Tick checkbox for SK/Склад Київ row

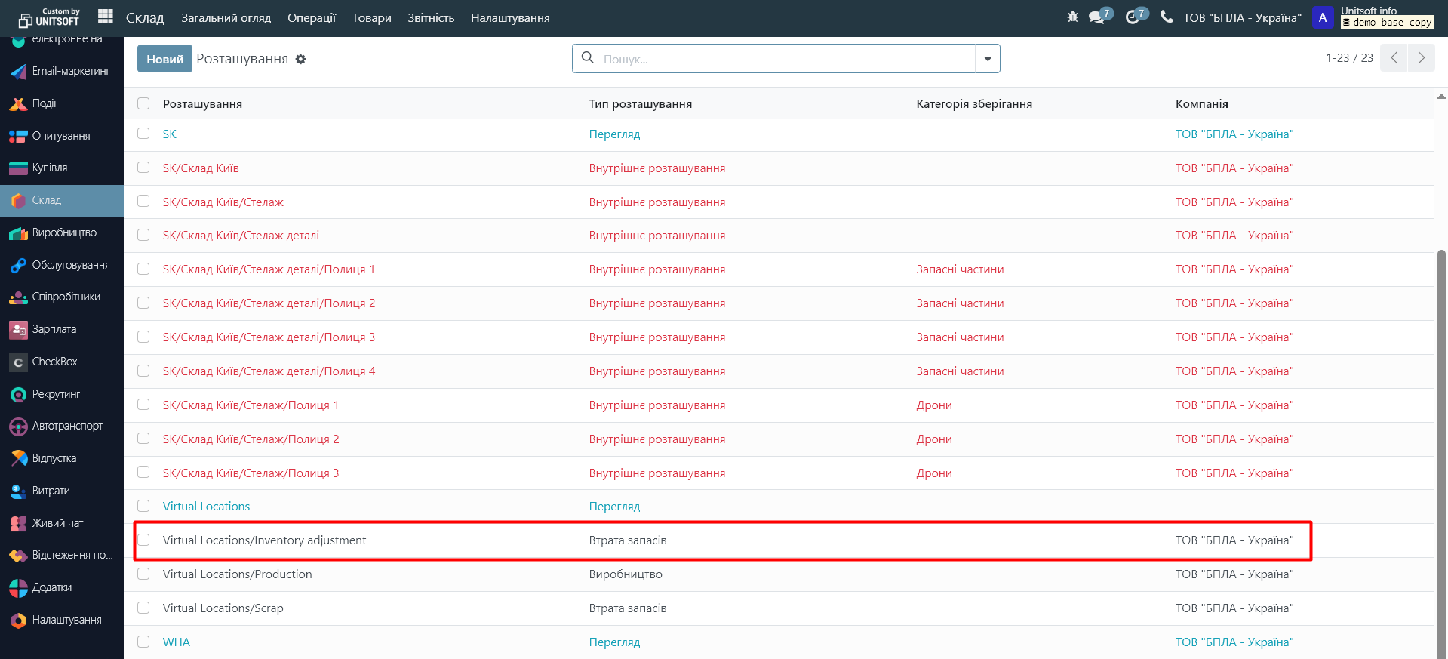[x=143, y=168]
